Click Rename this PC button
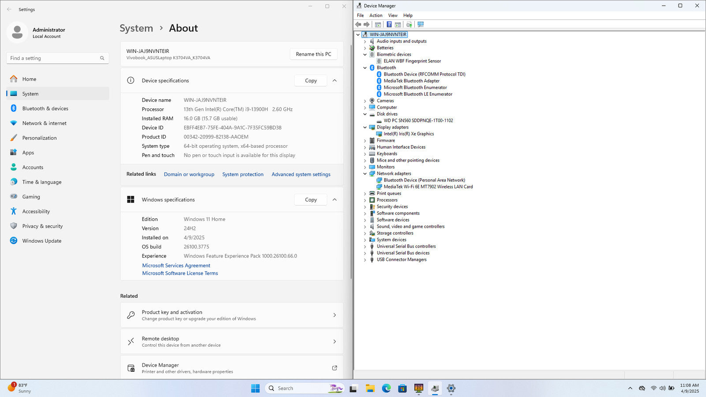This screenshot has height=397, width=706. point(313,54)
